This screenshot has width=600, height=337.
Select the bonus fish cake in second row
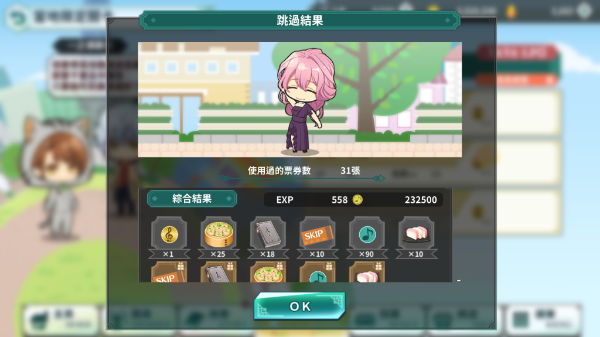point(367,272)
